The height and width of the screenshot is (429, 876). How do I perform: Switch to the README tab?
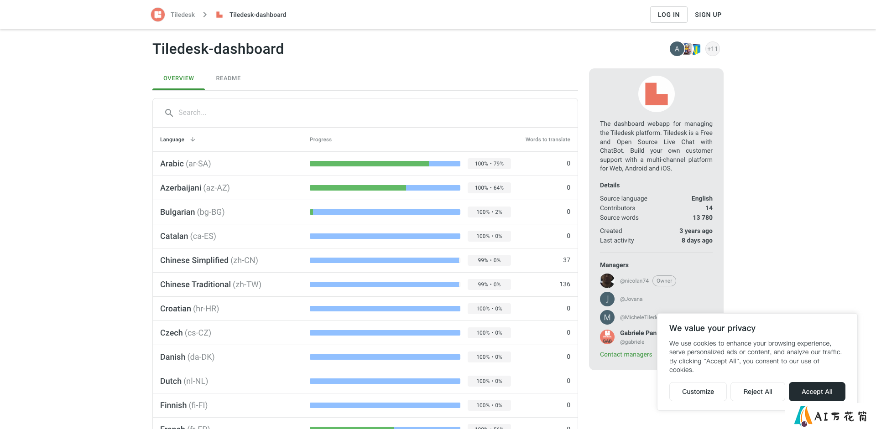click(x=228, y=78)
